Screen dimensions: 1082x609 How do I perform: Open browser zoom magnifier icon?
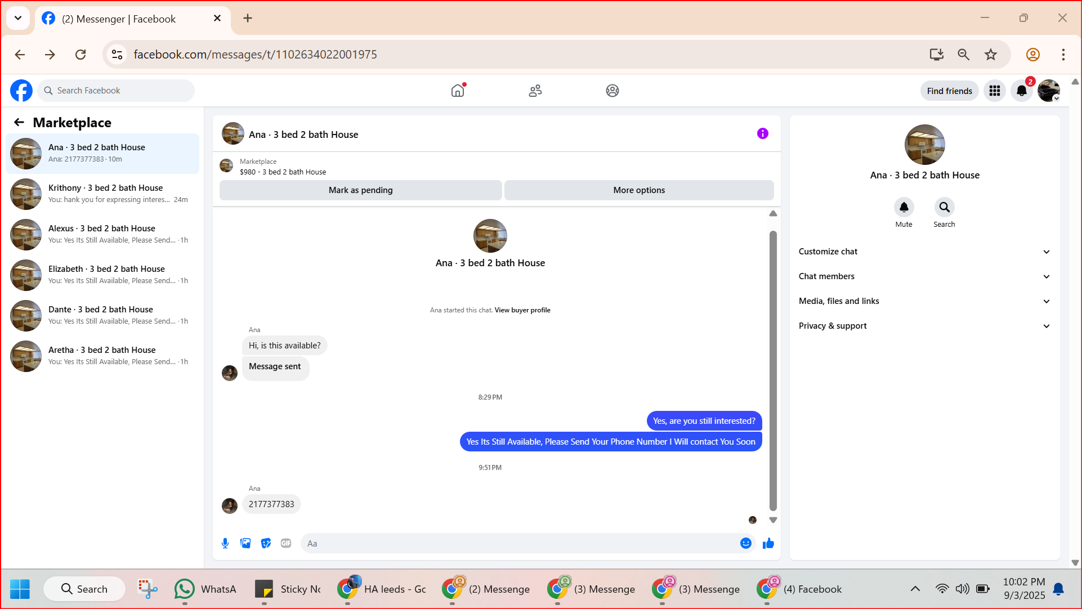click(964, 55)
